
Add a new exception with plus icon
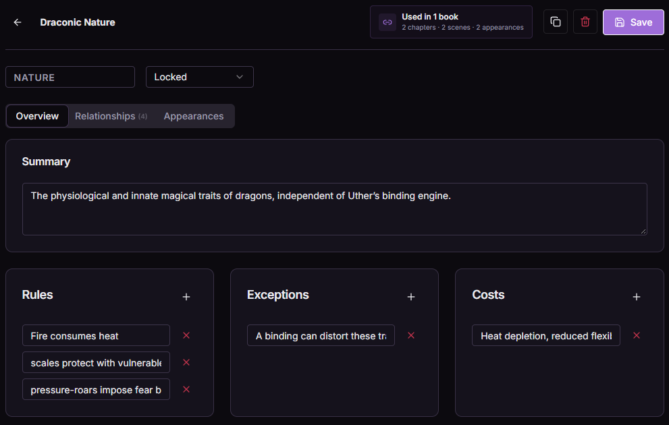[411, 297]
